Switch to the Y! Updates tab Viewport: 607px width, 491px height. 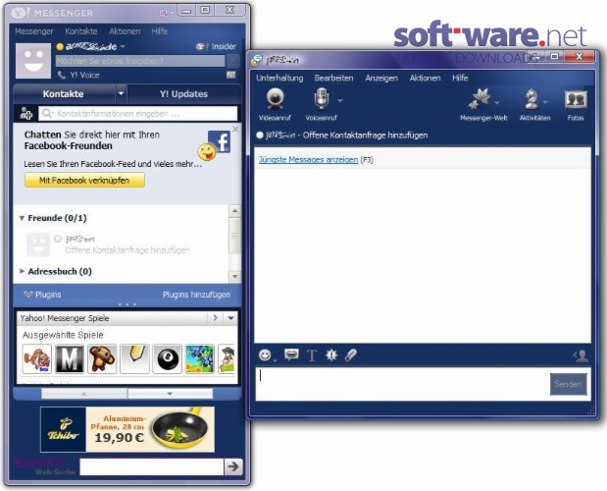pyautogui.click(x=183, y=94)
